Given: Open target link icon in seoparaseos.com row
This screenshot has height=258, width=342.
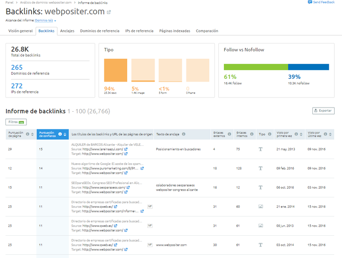Looking at the screenshot, I should click(x=126, y=192).
